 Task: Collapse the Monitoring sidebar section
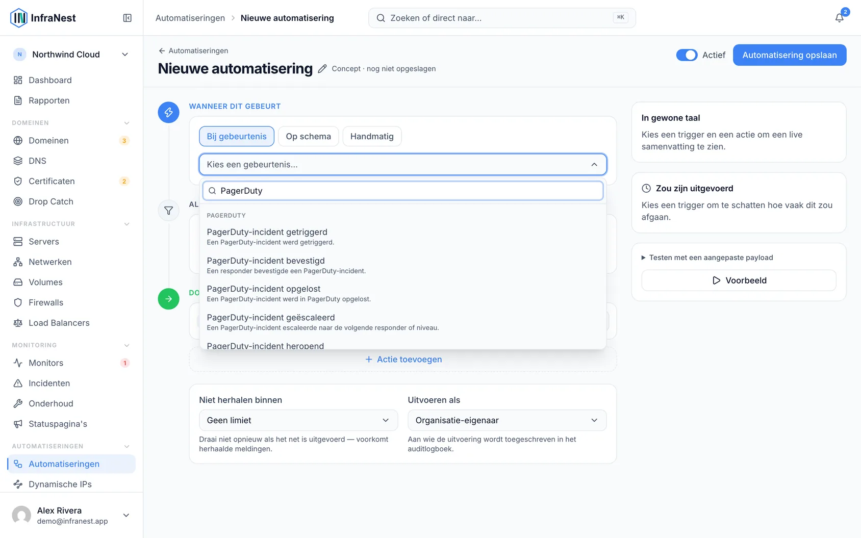pyautogui.click(x=126, y=345)
